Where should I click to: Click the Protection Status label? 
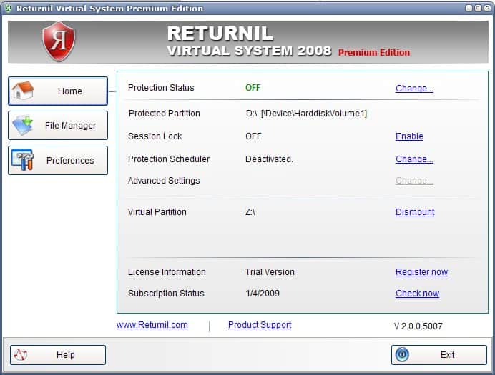click(x=161, y=88)
